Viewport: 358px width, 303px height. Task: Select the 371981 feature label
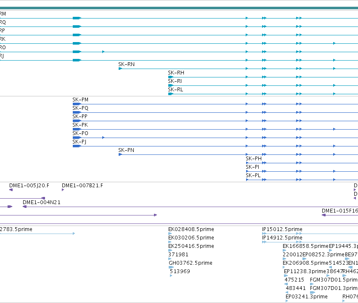(x=178, y=255)
